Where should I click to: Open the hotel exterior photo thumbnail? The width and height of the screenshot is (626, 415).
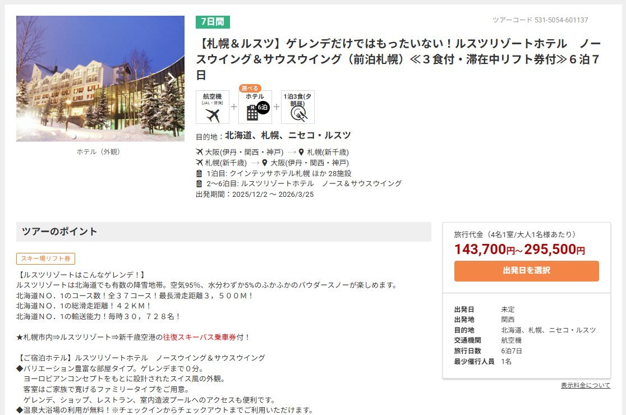100,79
